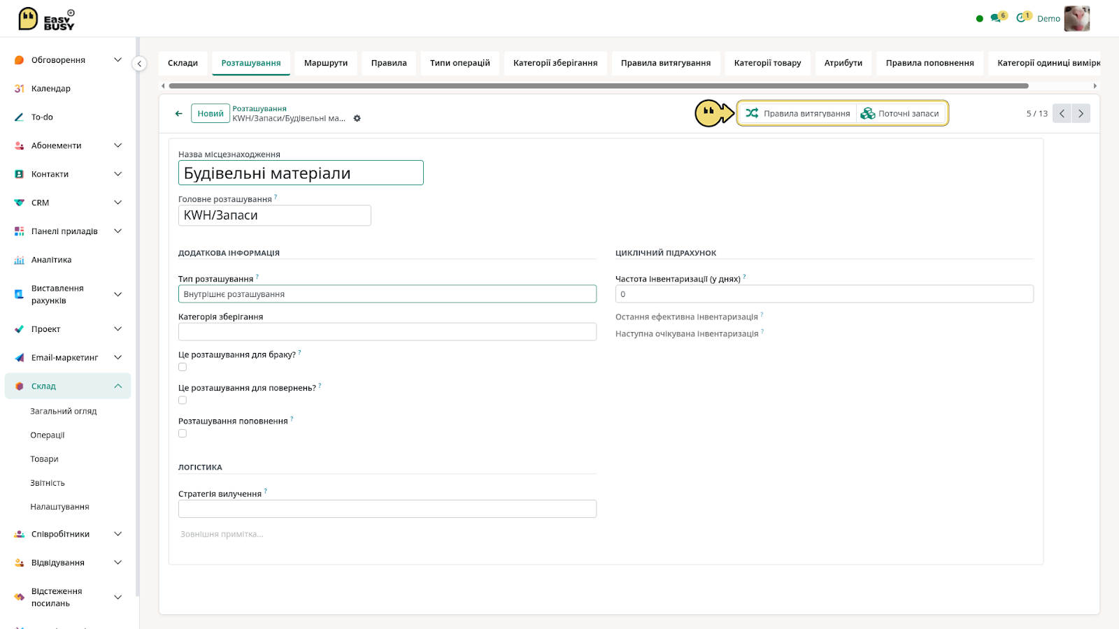The image size is (1119, 629).
Task: Click the Аналітика chart icon
Action: [x=20, y=260]
